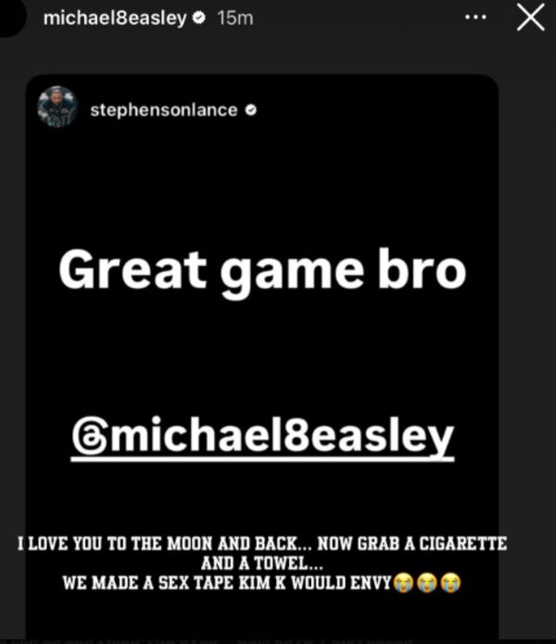Open stephensonlance profile picture

[57, 107]
